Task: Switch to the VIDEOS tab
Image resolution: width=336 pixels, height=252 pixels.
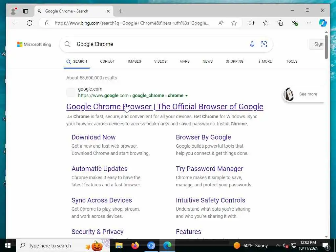Action: click(x=160, y=61)
